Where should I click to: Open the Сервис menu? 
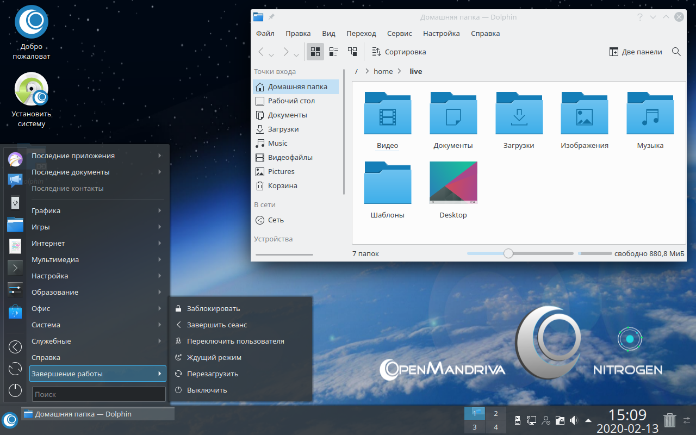click(x=400, y=33)
